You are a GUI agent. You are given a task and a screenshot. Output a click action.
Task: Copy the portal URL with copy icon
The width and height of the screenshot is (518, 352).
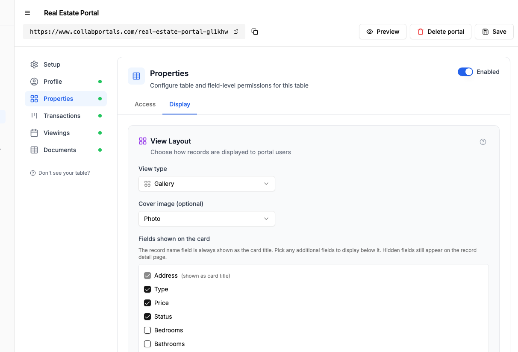coord(255,32)
